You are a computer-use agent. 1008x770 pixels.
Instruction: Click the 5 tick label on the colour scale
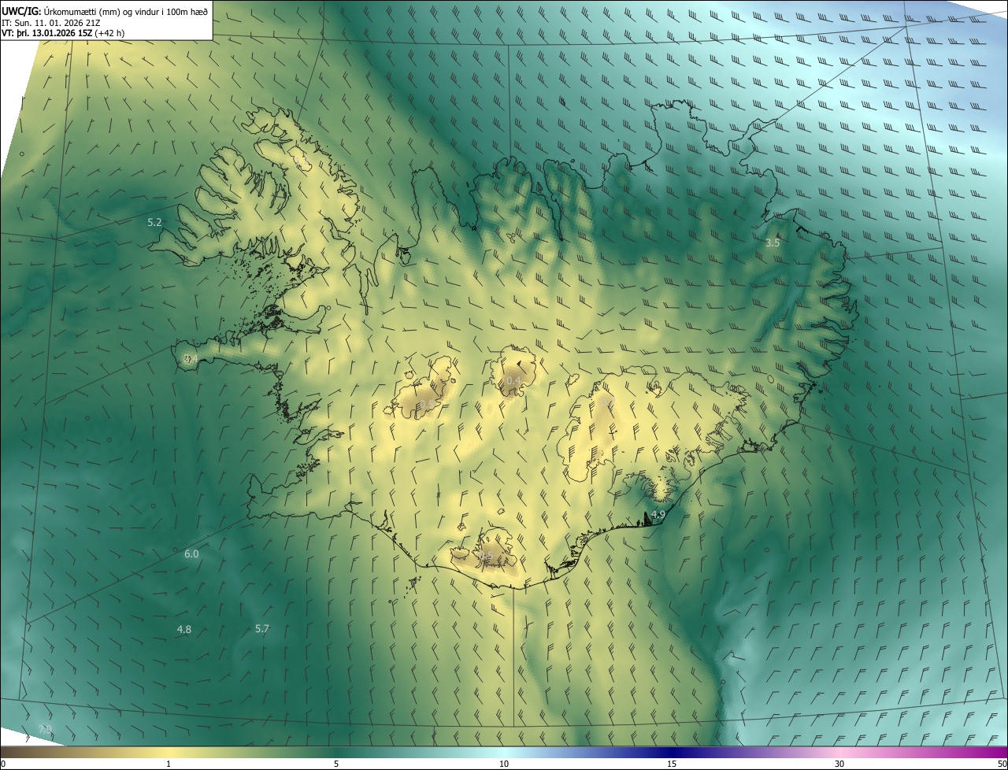(336, 764)
